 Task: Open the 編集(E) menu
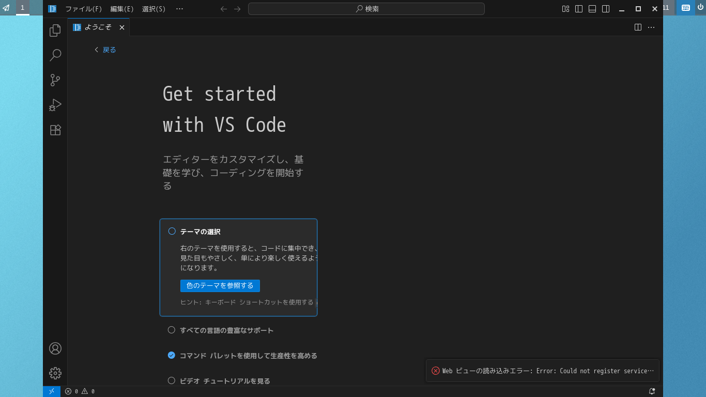(122, 9)
